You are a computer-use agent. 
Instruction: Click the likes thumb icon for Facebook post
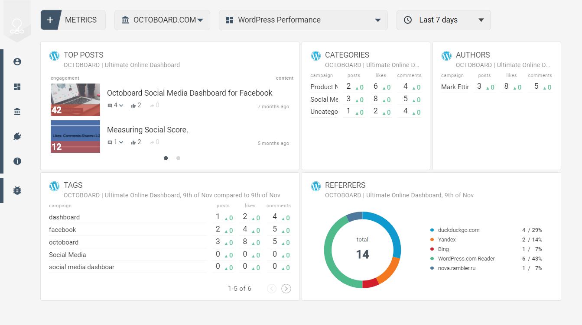(134, 105)
